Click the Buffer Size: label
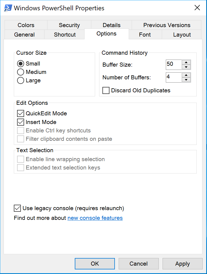Viewport: 207px width, 274px height. click(118, 65)
